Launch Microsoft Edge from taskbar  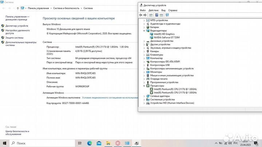tap(90, 143)
